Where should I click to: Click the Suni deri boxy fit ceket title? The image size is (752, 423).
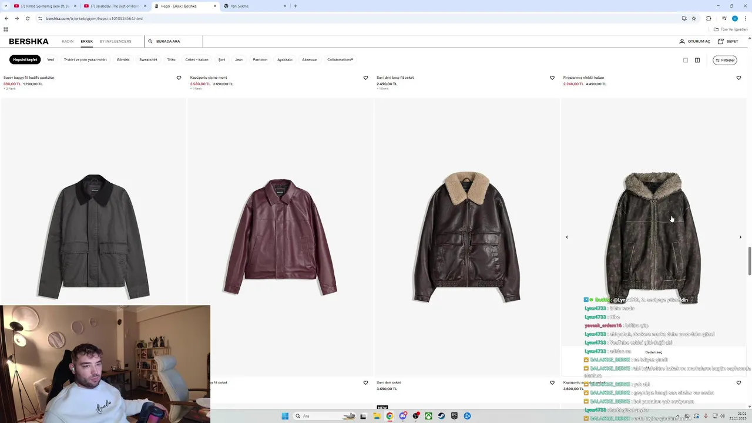(x=395, y=78)
